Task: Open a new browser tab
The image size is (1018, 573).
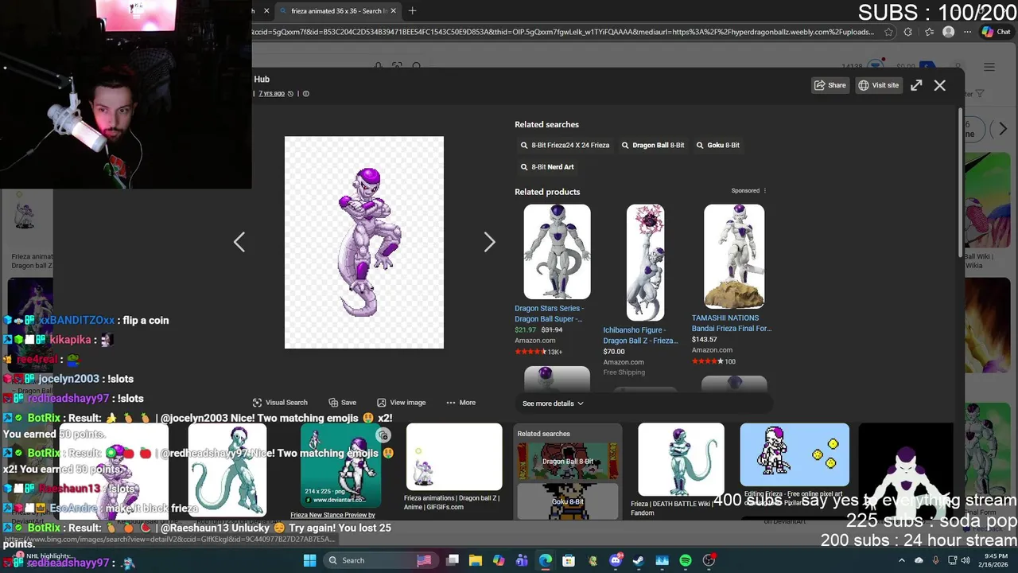Action: (412, 11)
